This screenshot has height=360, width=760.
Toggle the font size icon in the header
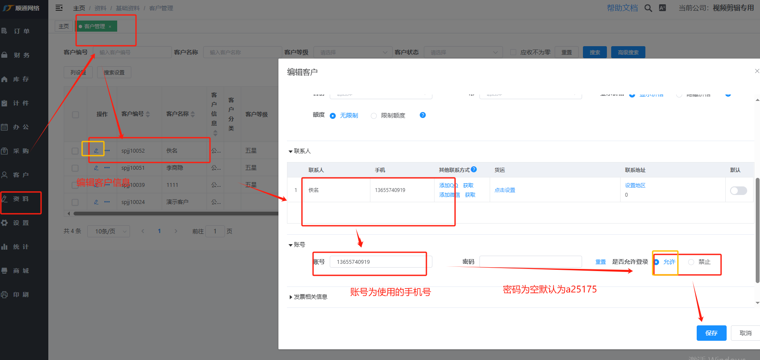662,8
